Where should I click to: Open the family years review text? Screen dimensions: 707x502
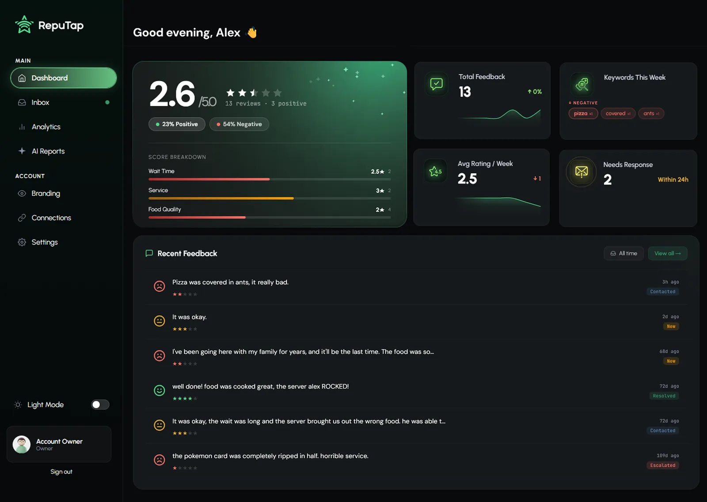coord(303,352)
